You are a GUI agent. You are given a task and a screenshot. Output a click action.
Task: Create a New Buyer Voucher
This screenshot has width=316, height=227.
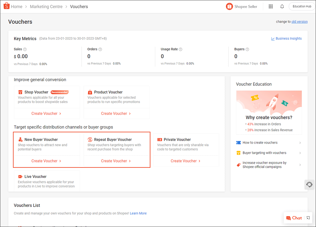(45, 161)
